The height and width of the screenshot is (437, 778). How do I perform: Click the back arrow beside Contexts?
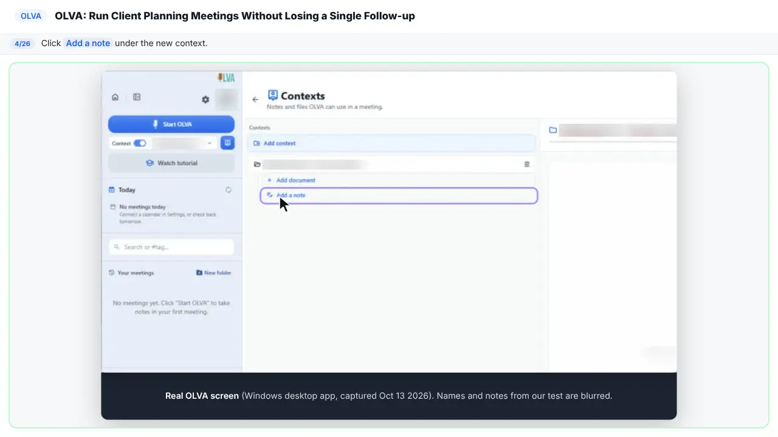[x=255, y=100]
